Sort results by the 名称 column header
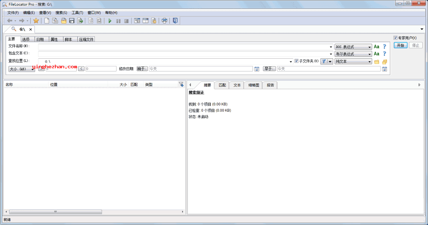428x225 pixels. click(26, 85)
